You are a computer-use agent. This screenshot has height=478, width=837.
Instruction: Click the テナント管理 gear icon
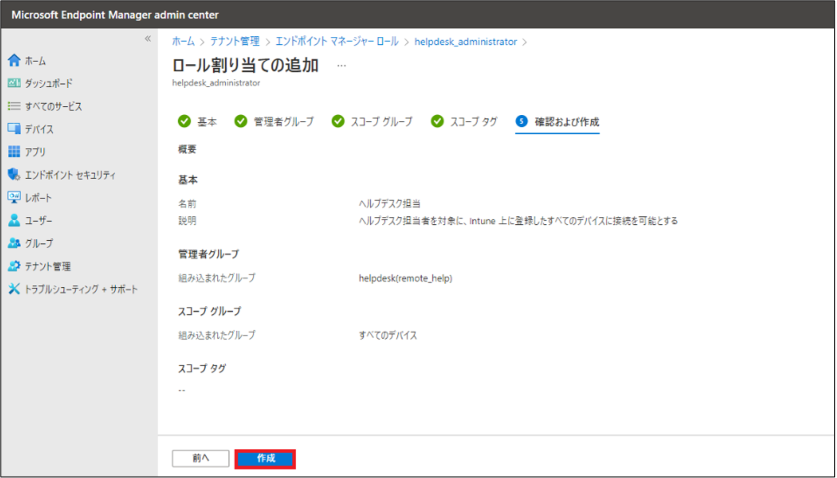pyautogui.click(x=14, y=266)
